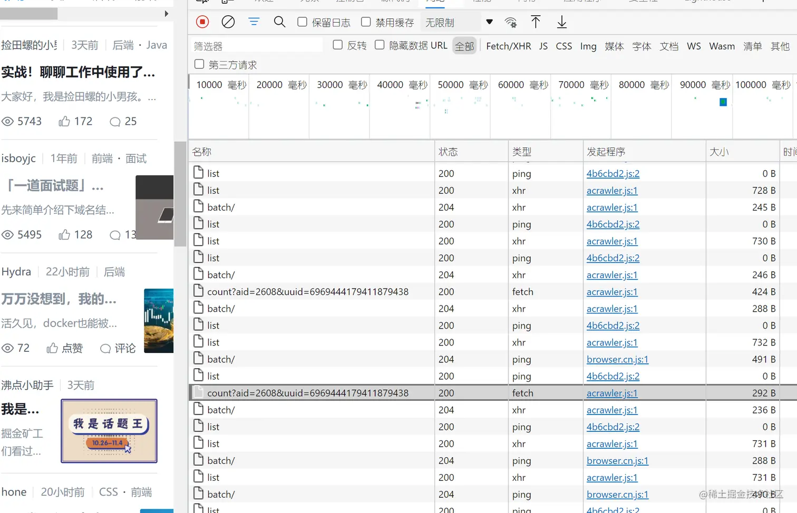This screenshot has height=513, width=797.
Task: Select batch/ request sized 236 B
Action: (x=493, y=410)
